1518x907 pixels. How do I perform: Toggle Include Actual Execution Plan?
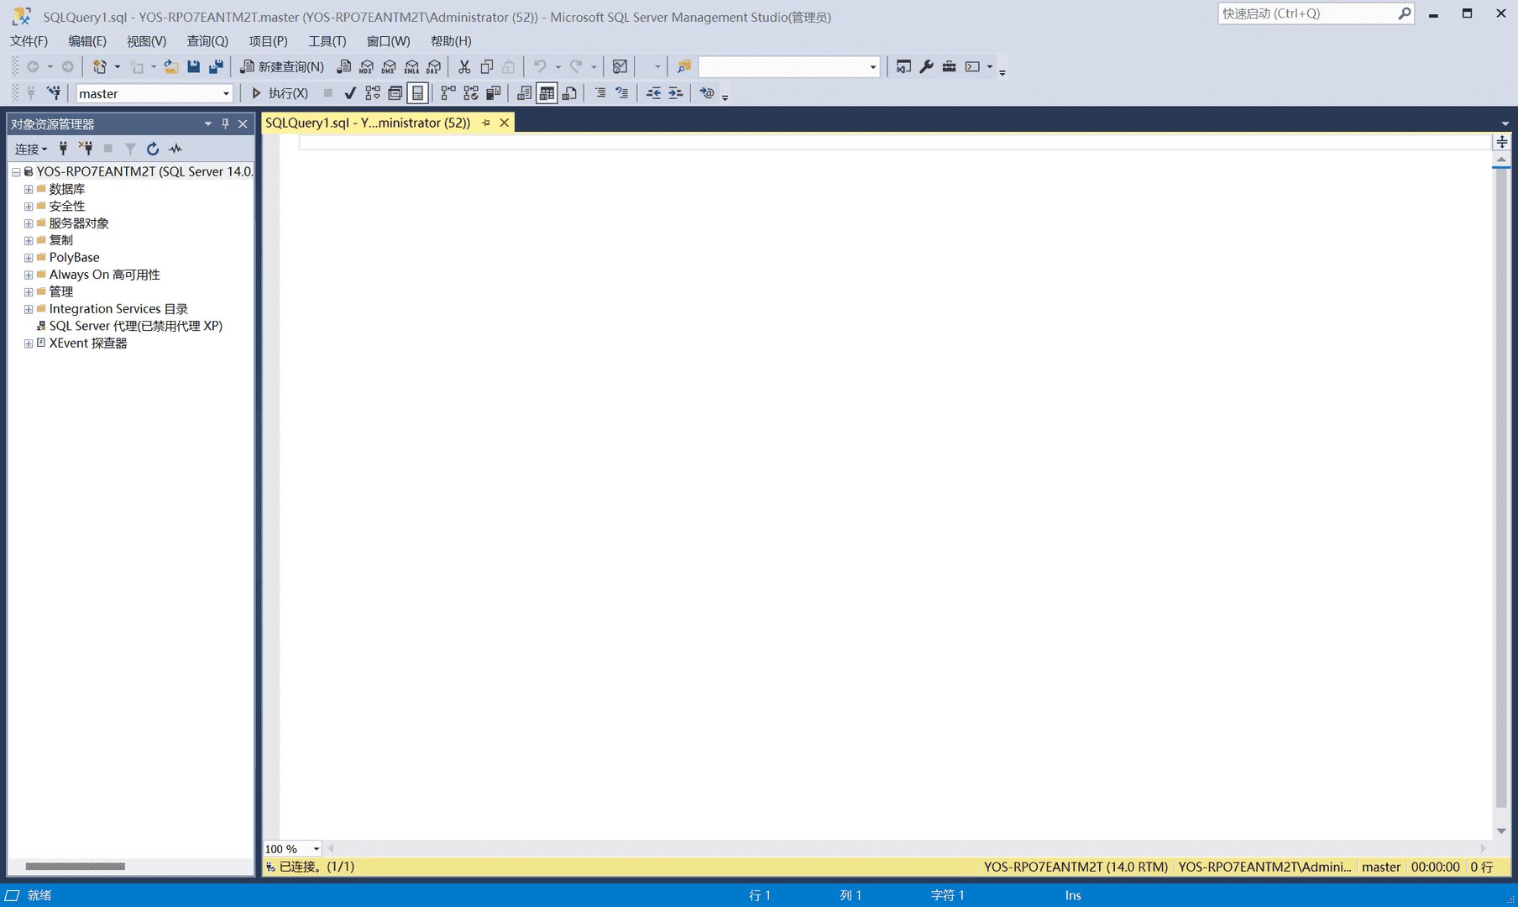pyautogui.click(x=448, y=93)
